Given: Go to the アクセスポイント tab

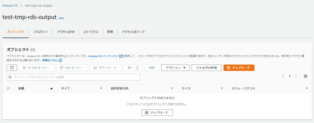Looking at the screenshot, I should (133, 32).
